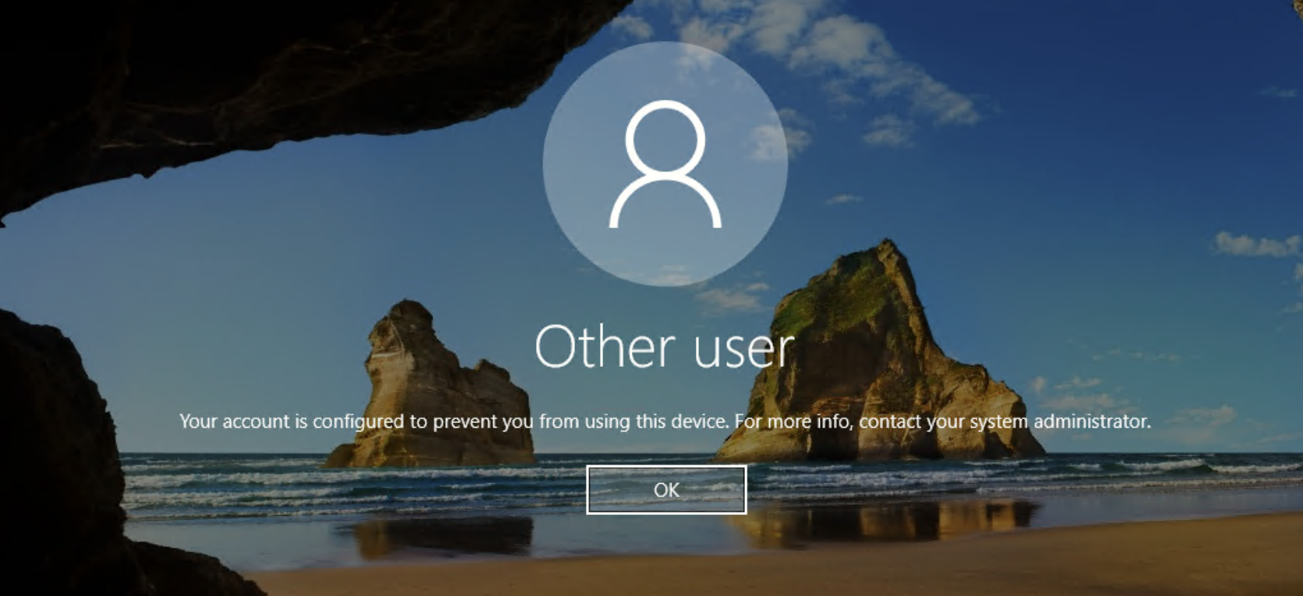Click the account configured error message
The image size is (1303, 596).
[665, 421]
